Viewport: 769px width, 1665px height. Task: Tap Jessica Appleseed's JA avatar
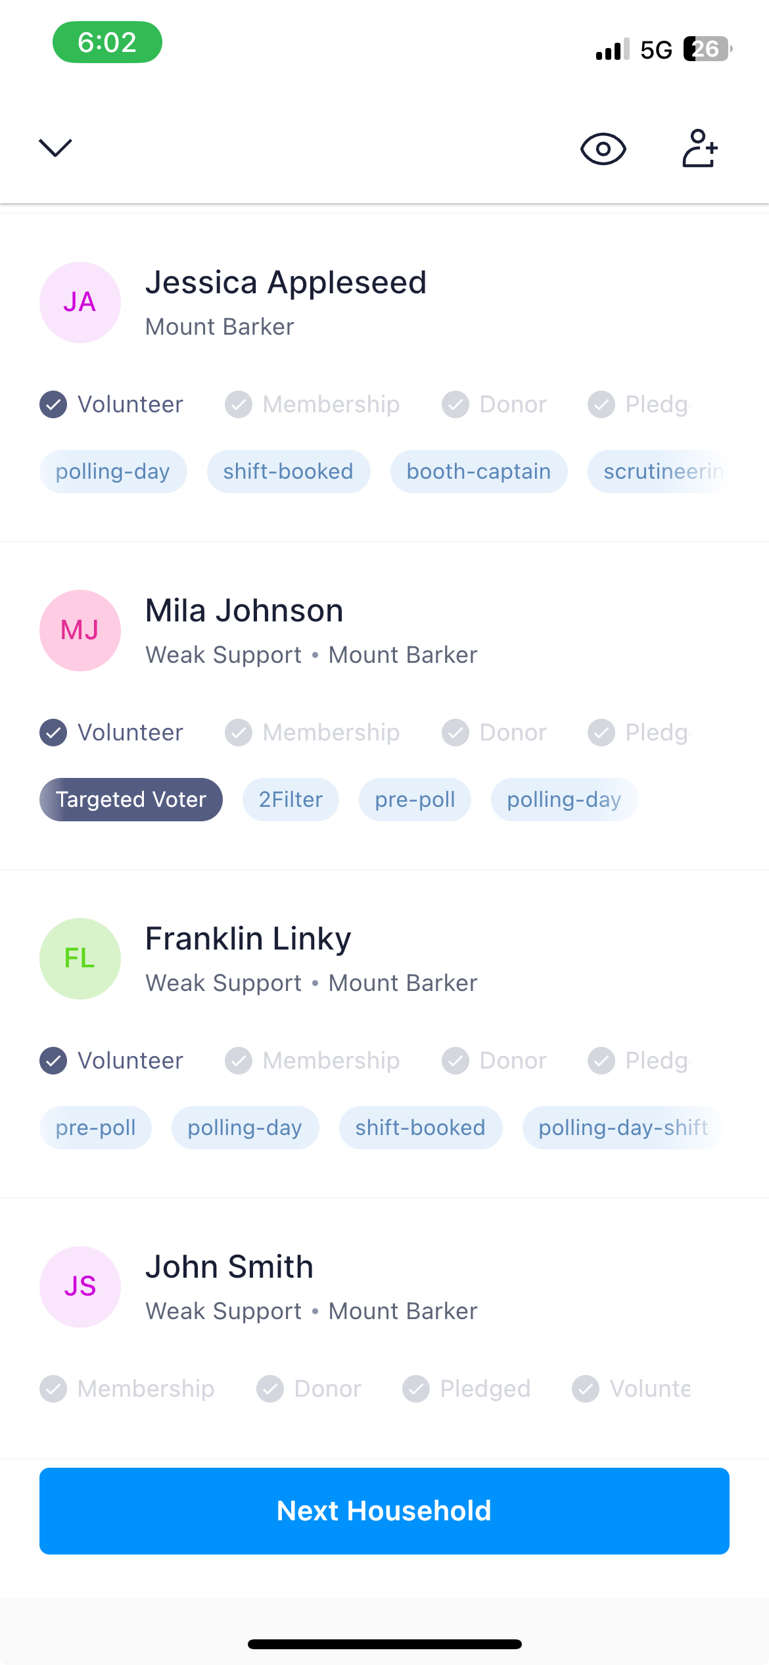(x=80, y=302)
